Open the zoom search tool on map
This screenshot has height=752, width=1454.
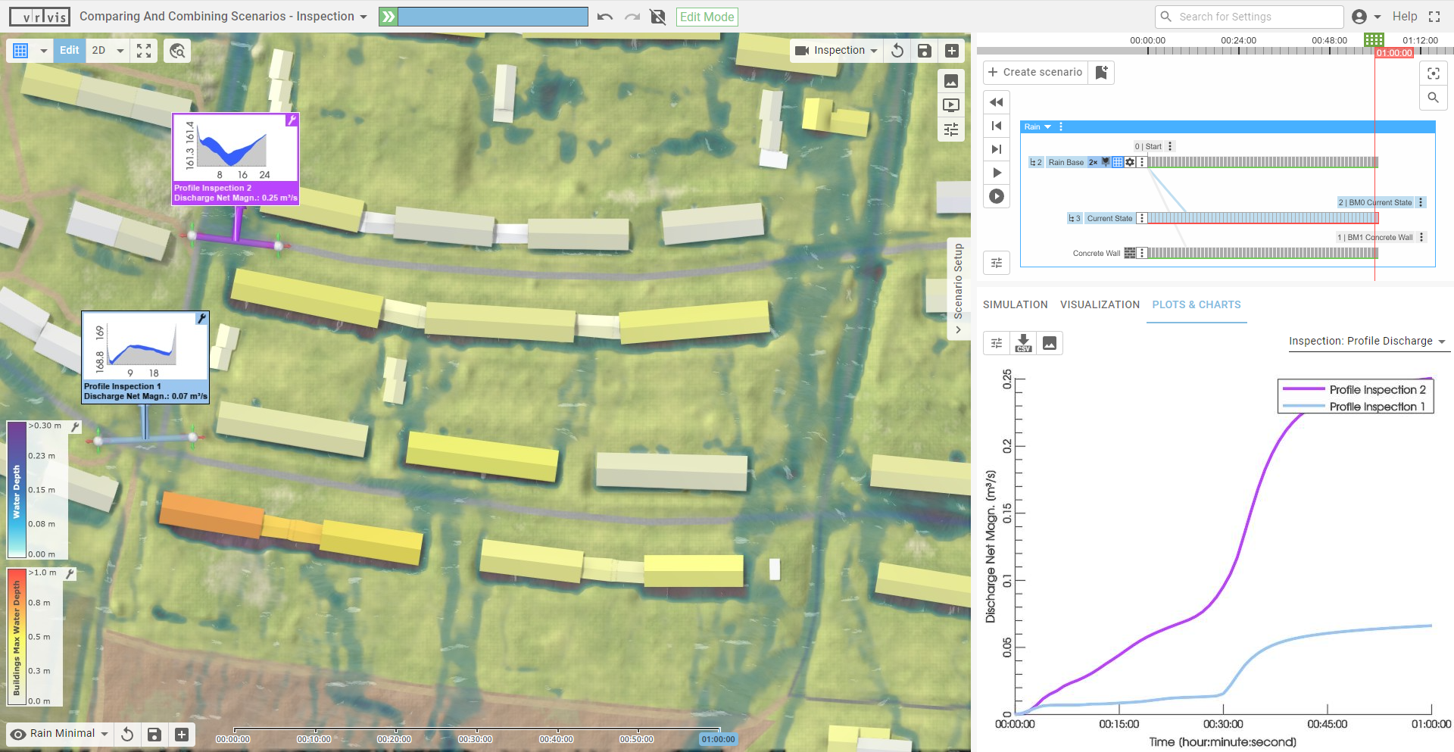coord(177,51)
